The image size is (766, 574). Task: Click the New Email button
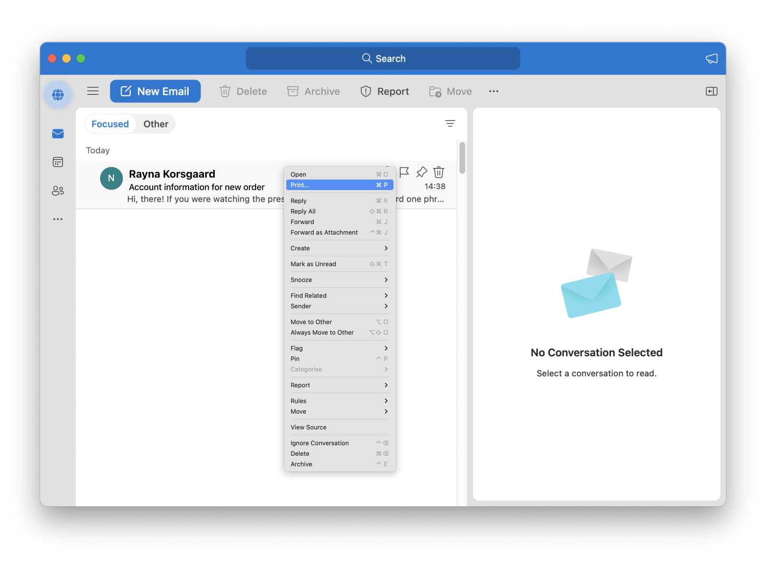pos(155,91)
